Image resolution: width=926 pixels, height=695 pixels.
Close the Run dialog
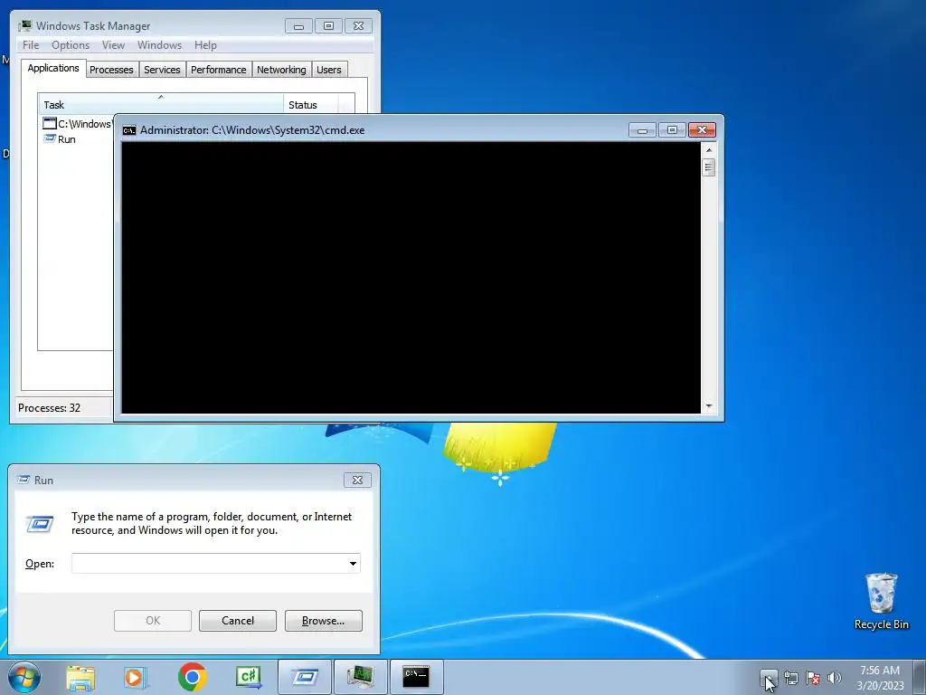(x=357, y=480)
